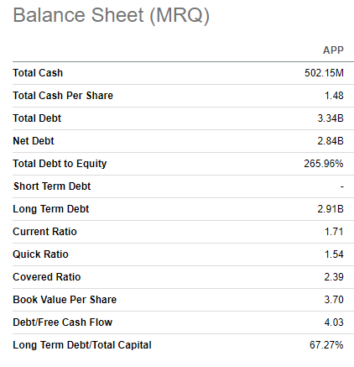Viewport: 354px width, 367px height.
Task: Select the 3.34B total debt value
Action: (x=331, y=118)
